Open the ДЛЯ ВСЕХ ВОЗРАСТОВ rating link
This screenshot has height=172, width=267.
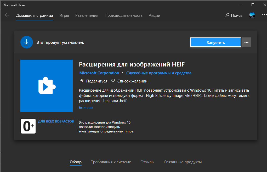click(x=56, y=121)
